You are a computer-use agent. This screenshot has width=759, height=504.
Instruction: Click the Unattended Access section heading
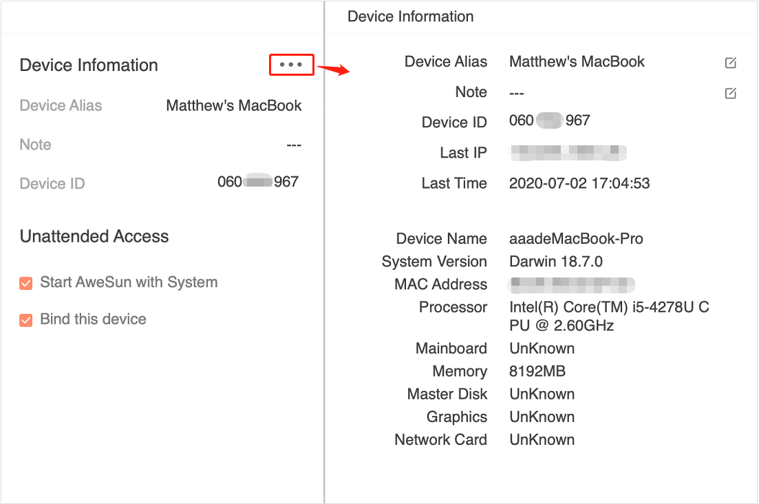(94, 237)
